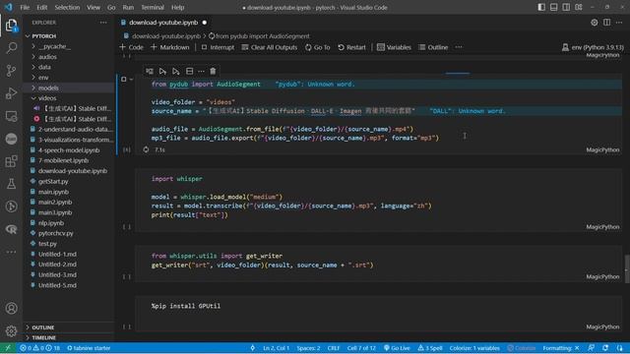Open the Edit menu

41,7
